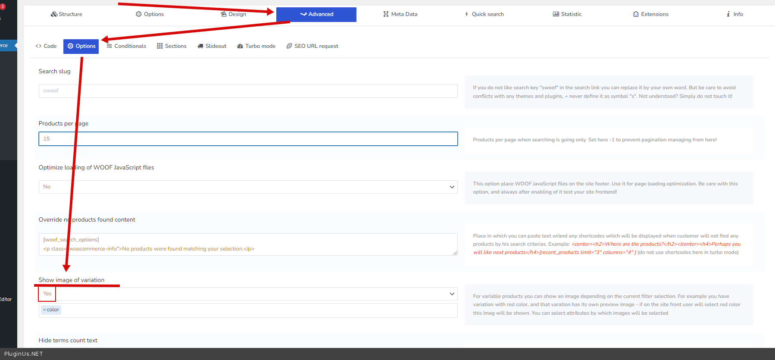Click the Extensions puzzle icon

[636, 14]
